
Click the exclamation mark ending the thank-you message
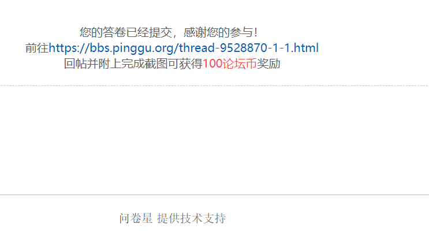256,32
